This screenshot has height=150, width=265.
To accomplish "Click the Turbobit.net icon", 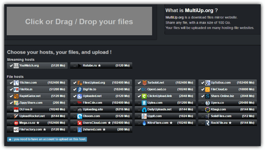I will (x=144, y=83).
